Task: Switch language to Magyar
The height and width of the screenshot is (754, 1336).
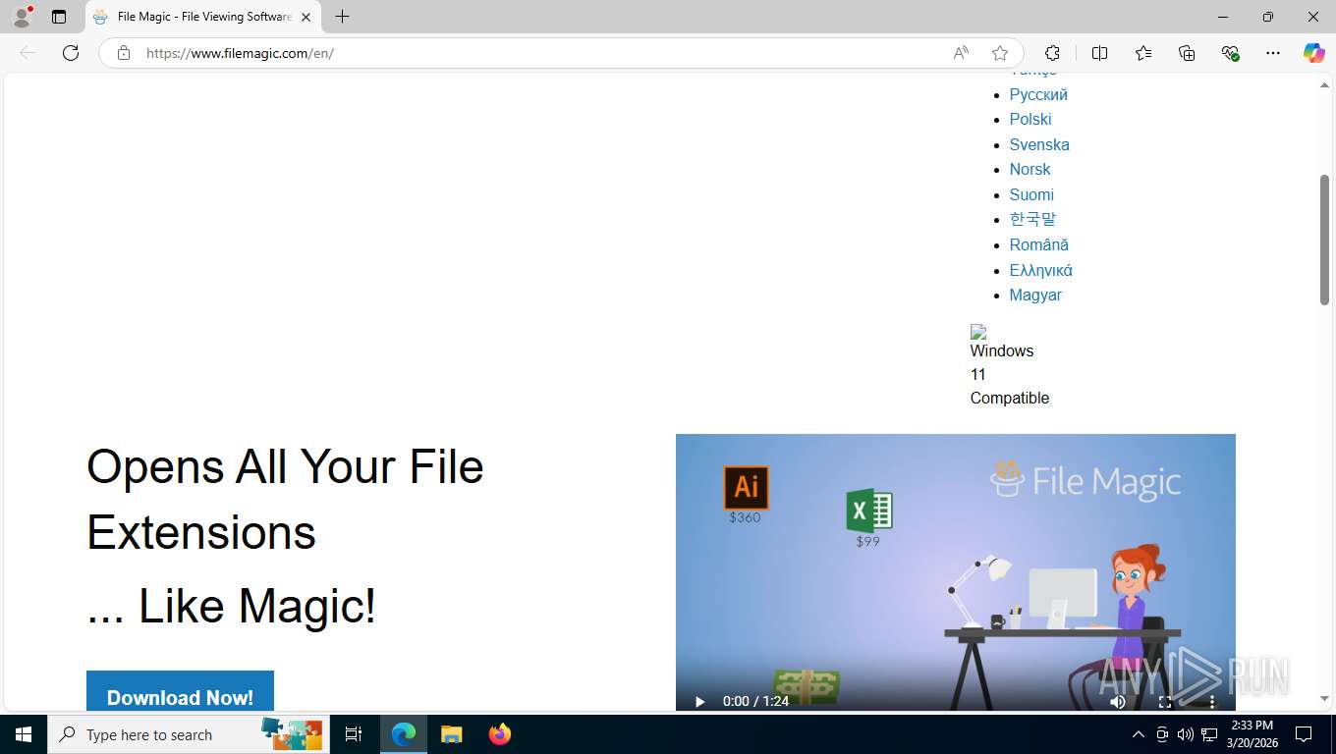Action: (1035, 295)
